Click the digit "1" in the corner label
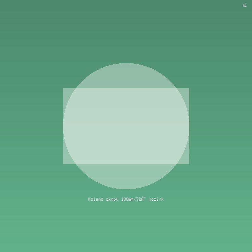Image resolution: width=252 pixels, height=252 pixels. click(245, 5)
